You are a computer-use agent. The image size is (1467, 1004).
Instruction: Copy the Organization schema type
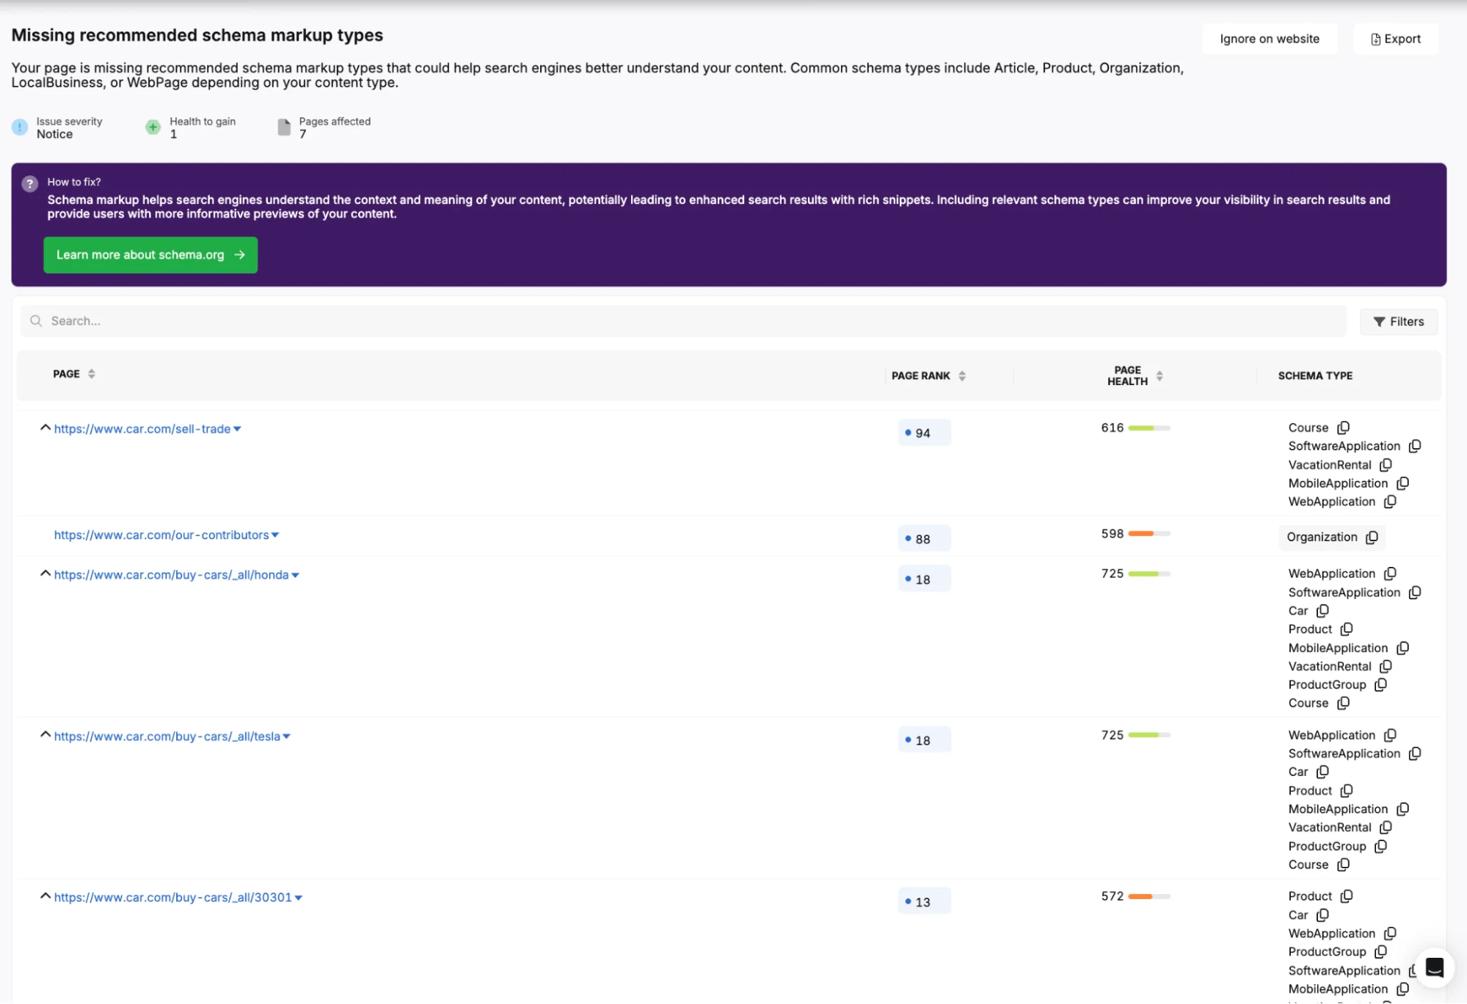tap(1372, 538)
